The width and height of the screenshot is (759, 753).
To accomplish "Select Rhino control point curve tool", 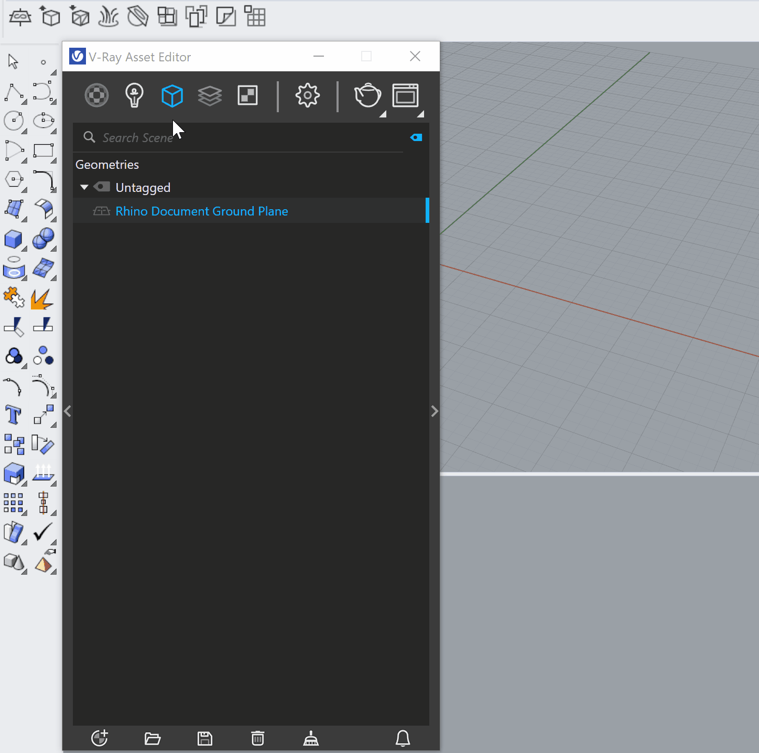I will click(x=44, y=91).
